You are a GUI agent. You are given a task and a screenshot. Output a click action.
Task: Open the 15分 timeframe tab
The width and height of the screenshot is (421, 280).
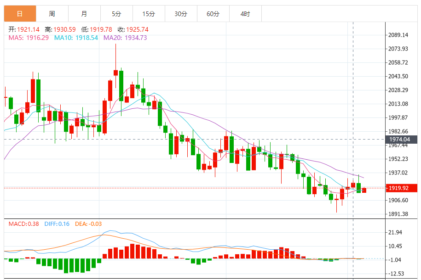[x=149, y=14]
